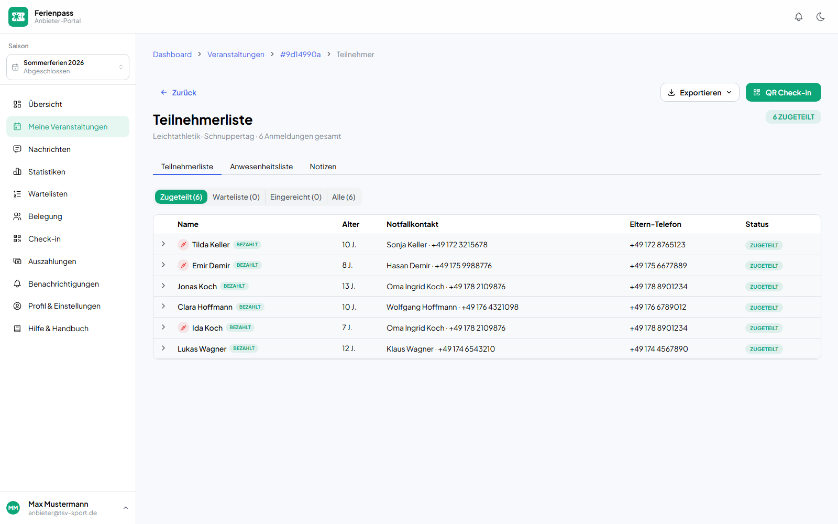Open Max Mustermann account menu chevron

126,508
